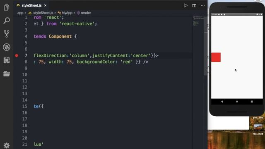Click flexDirection:'column' text on line 7
Image resolution: width=265 pixels, height=149 pixels.
pyautogui.click(x=61, y=55)
